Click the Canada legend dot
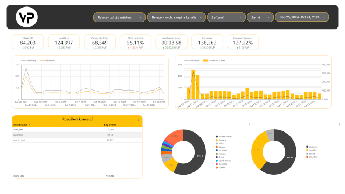 tap(217, 140)
